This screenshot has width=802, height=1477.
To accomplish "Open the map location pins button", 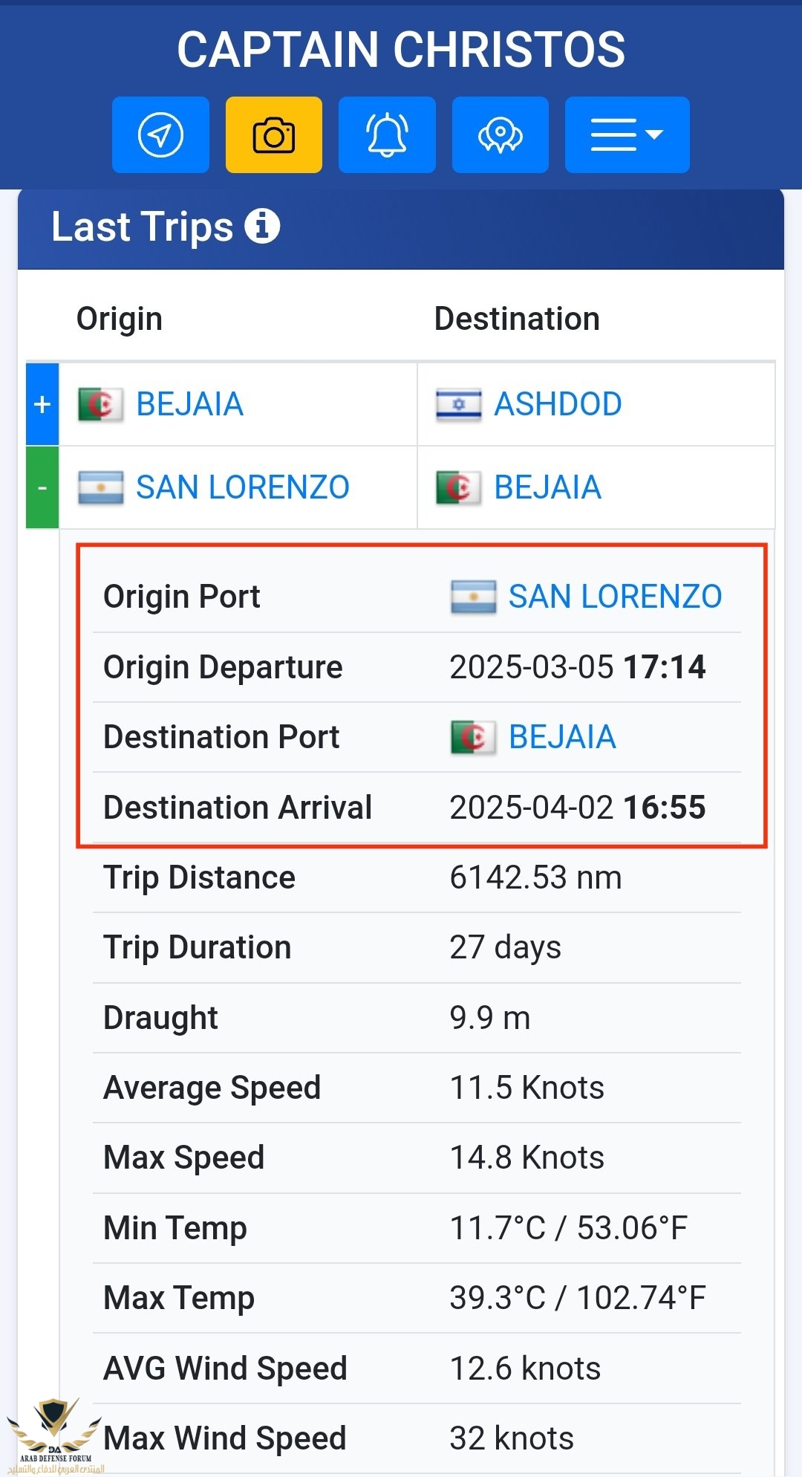I will tap(501, 135).
